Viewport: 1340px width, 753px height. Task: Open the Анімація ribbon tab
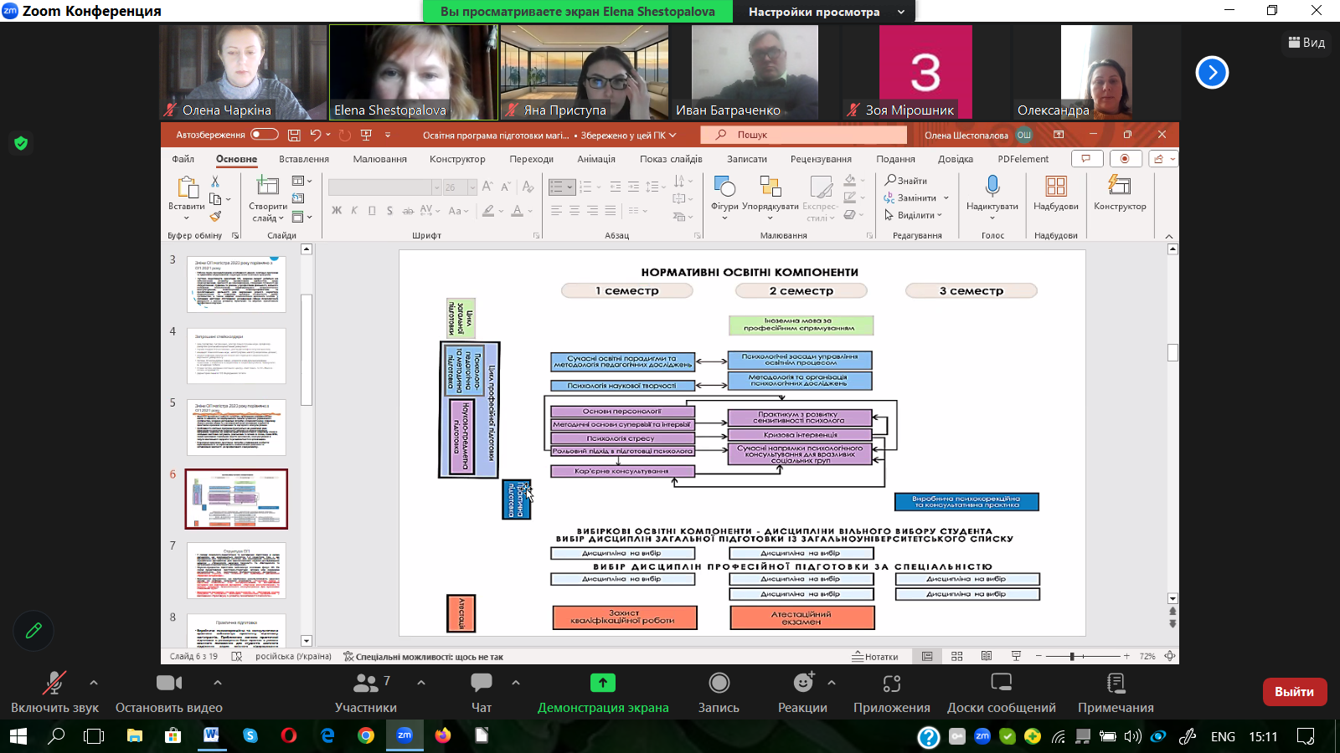pyautogui.click(x=596, y=159)
